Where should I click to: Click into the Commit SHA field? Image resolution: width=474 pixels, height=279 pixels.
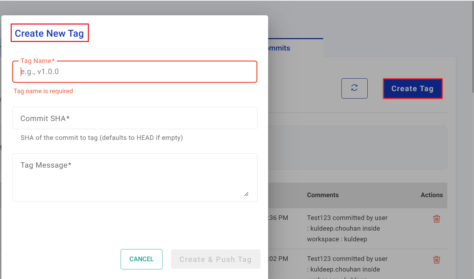pyautogui.click(x=134, y=118)
